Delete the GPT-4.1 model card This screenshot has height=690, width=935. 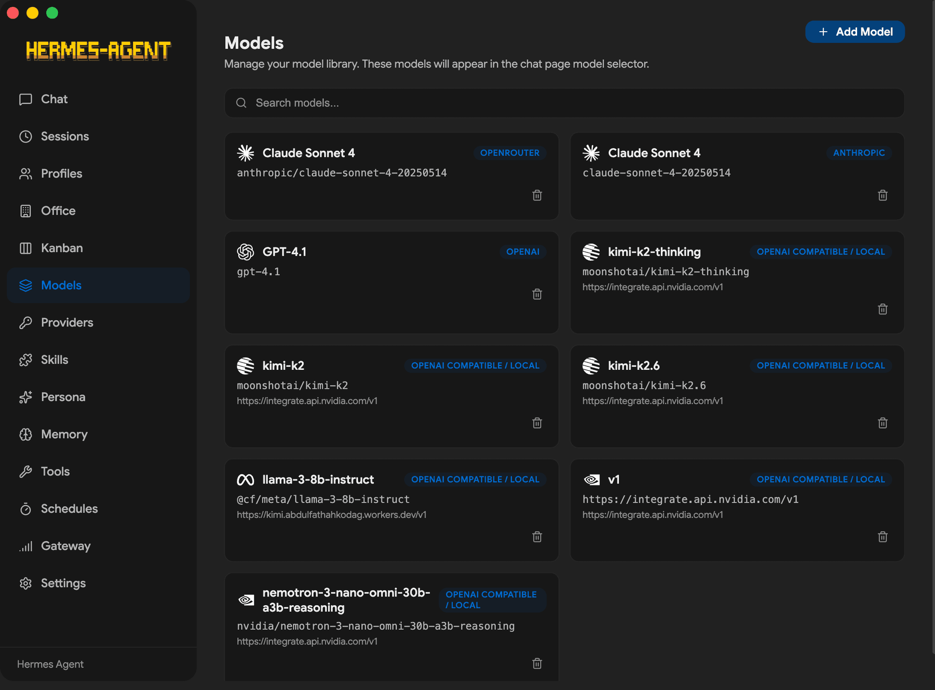(537, 294)
